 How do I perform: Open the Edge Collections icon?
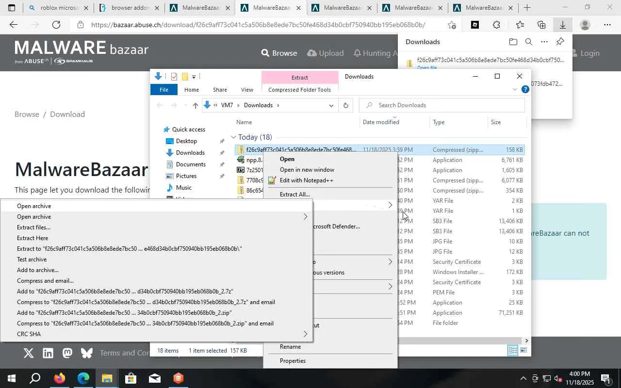tap(541, 25)
